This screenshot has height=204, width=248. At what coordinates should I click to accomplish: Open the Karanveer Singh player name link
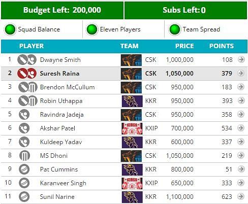(x=63, y=183)
